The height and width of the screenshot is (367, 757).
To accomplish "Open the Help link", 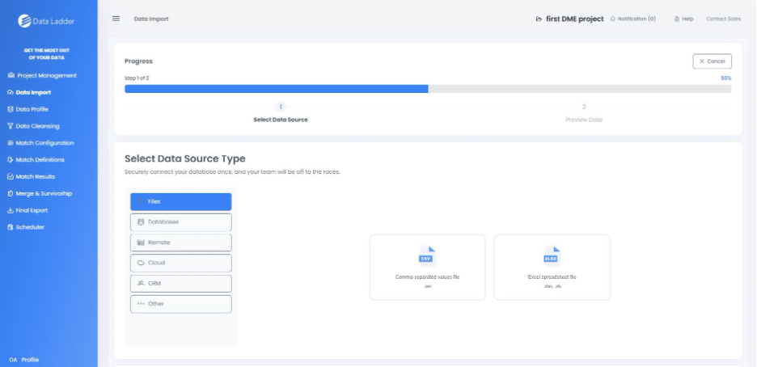I will click(684, 19).
